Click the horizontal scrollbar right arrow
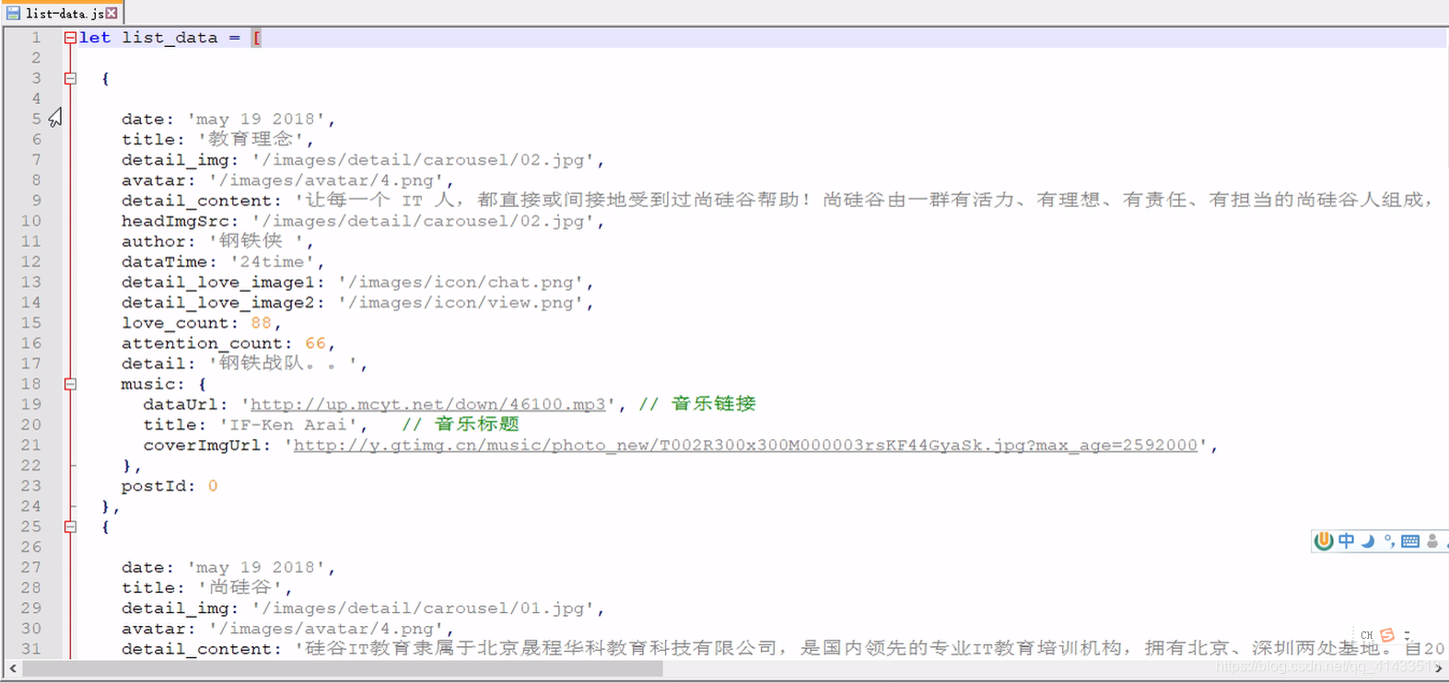This screenshot has width=1449, height=683. 1439,668
